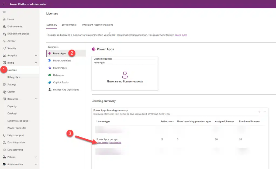The width and height of the screenshot is (276, 169).
Task: Collapse the Billing section chevron
Action: point(36,63)
